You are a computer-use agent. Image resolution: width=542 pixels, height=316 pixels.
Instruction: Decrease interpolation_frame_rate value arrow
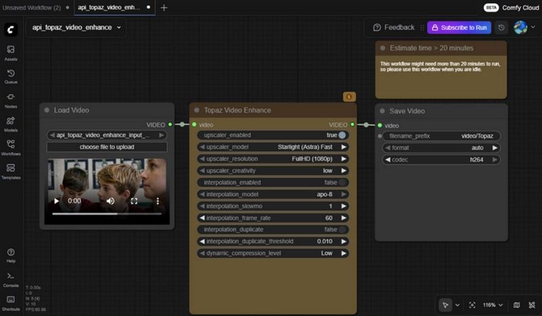(x=202, y=218)
